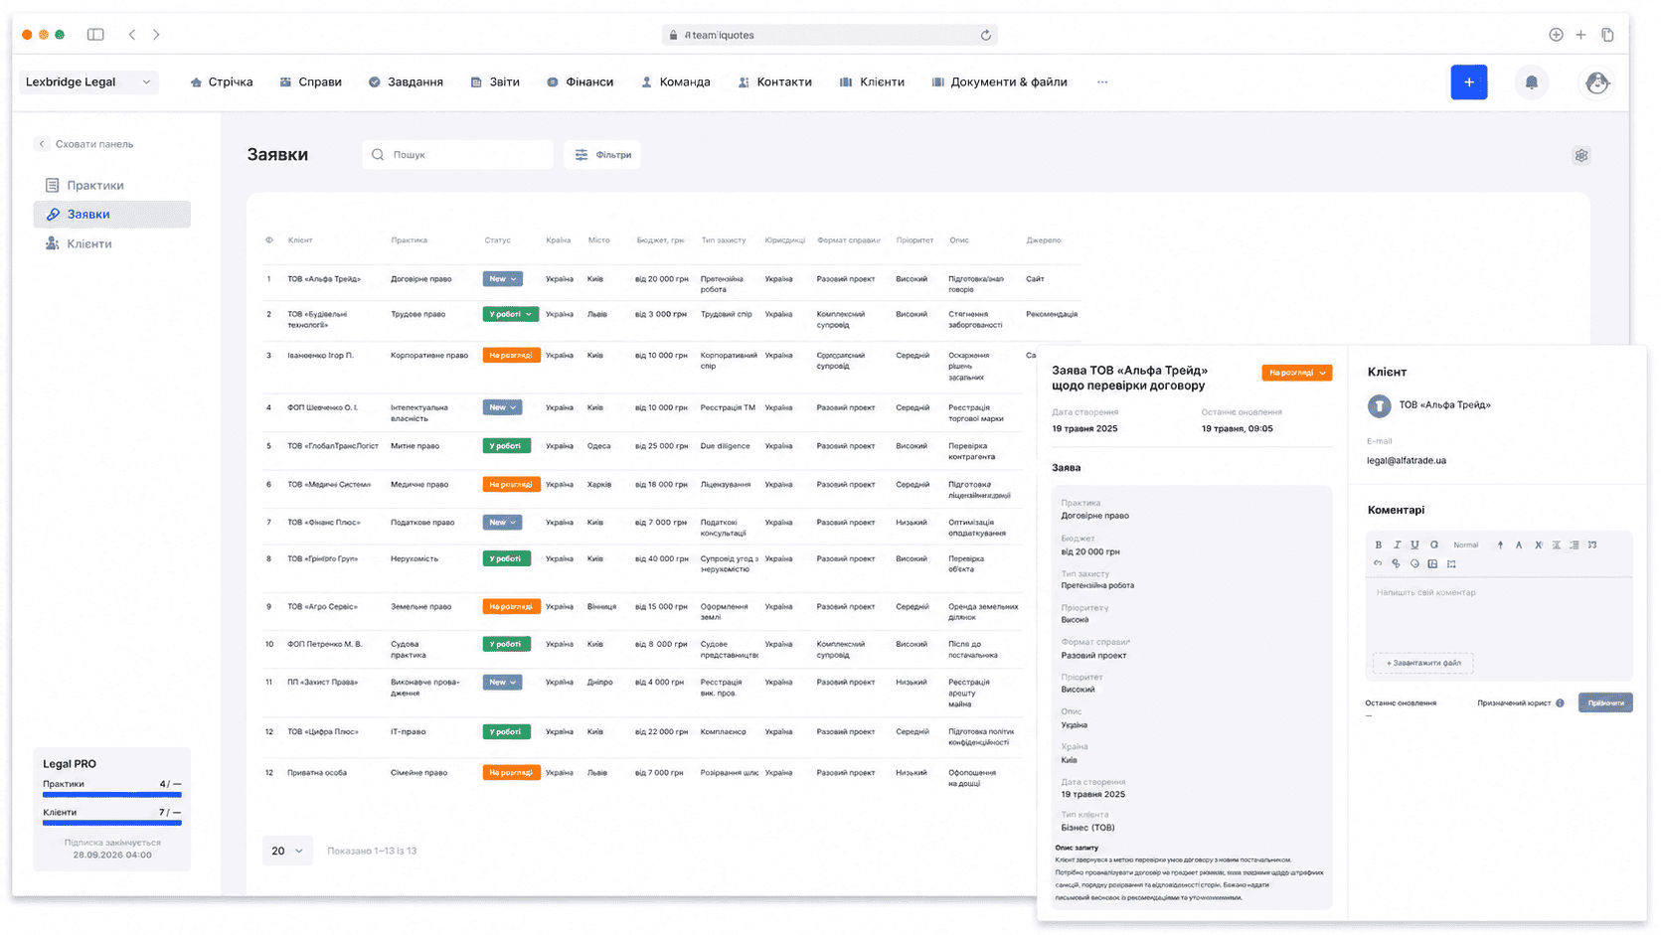1661x935 pixels.
Task: Open the rows per page dropdown showing 20
Action: tap(287, 851)
